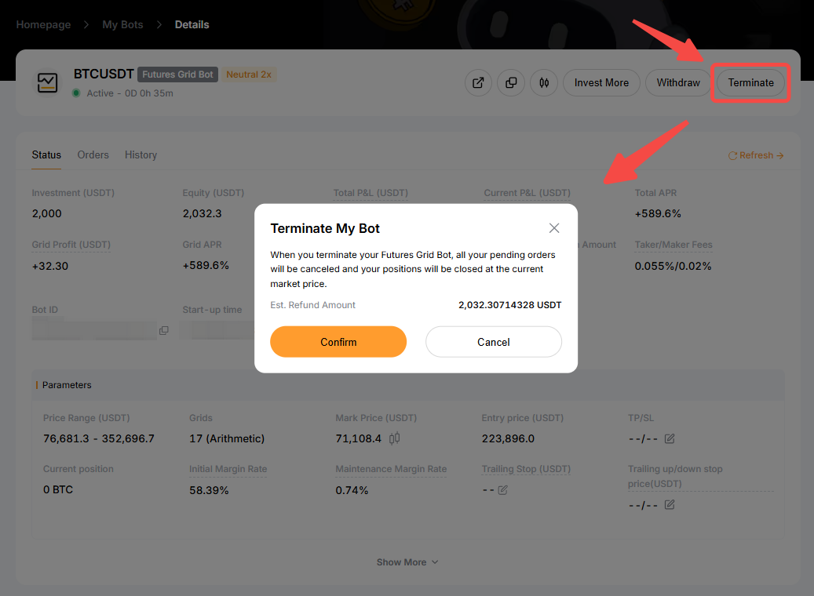Select the Status tab
814x596 pixels.
click(x=46, y=155)
